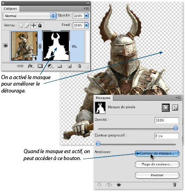
Task: Select the black and white layer mask thumbnail
Action: (x=56, y=46)
